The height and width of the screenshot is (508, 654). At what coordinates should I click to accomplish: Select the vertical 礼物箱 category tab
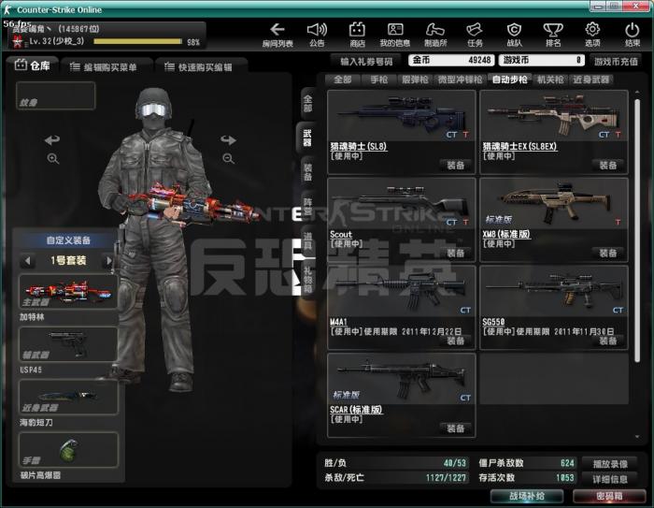[307, 279]
